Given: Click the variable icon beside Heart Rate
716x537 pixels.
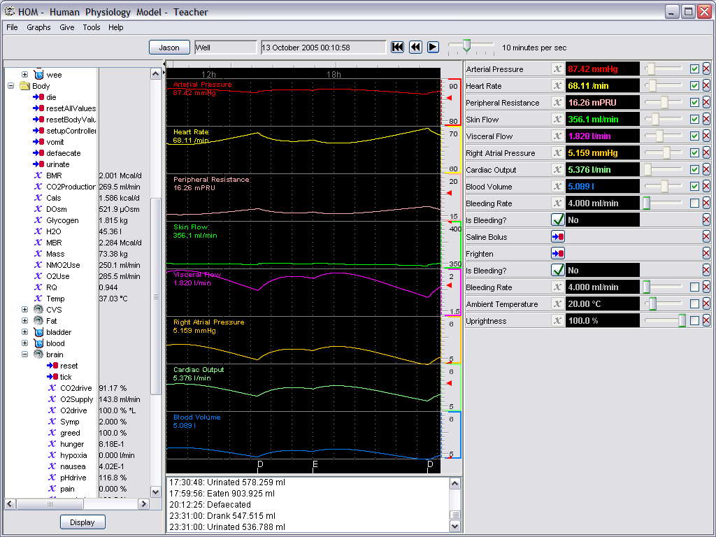Looking at the screenshot, I should 557,86.
